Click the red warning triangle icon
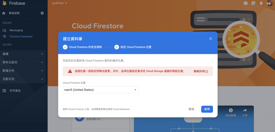 coord(70,71)
